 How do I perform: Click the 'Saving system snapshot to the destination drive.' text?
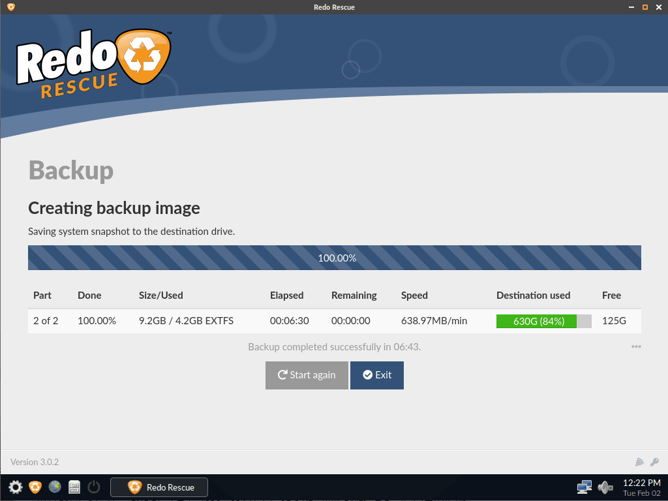(132, 232)
